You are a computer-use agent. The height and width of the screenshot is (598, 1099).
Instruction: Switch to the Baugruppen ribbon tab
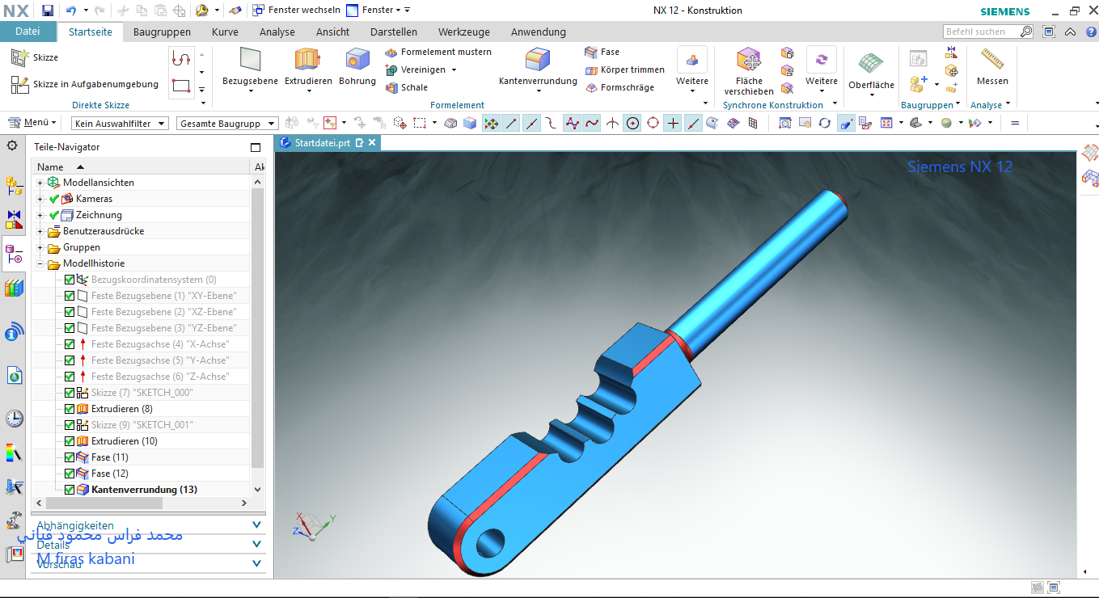tap(163, 32)
